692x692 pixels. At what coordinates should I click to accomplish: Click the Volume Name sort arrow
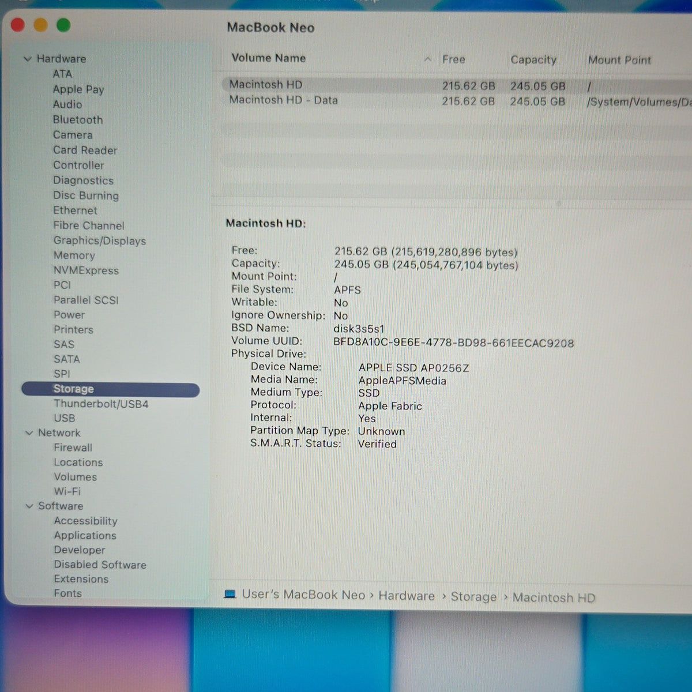(x=427, y=59)
